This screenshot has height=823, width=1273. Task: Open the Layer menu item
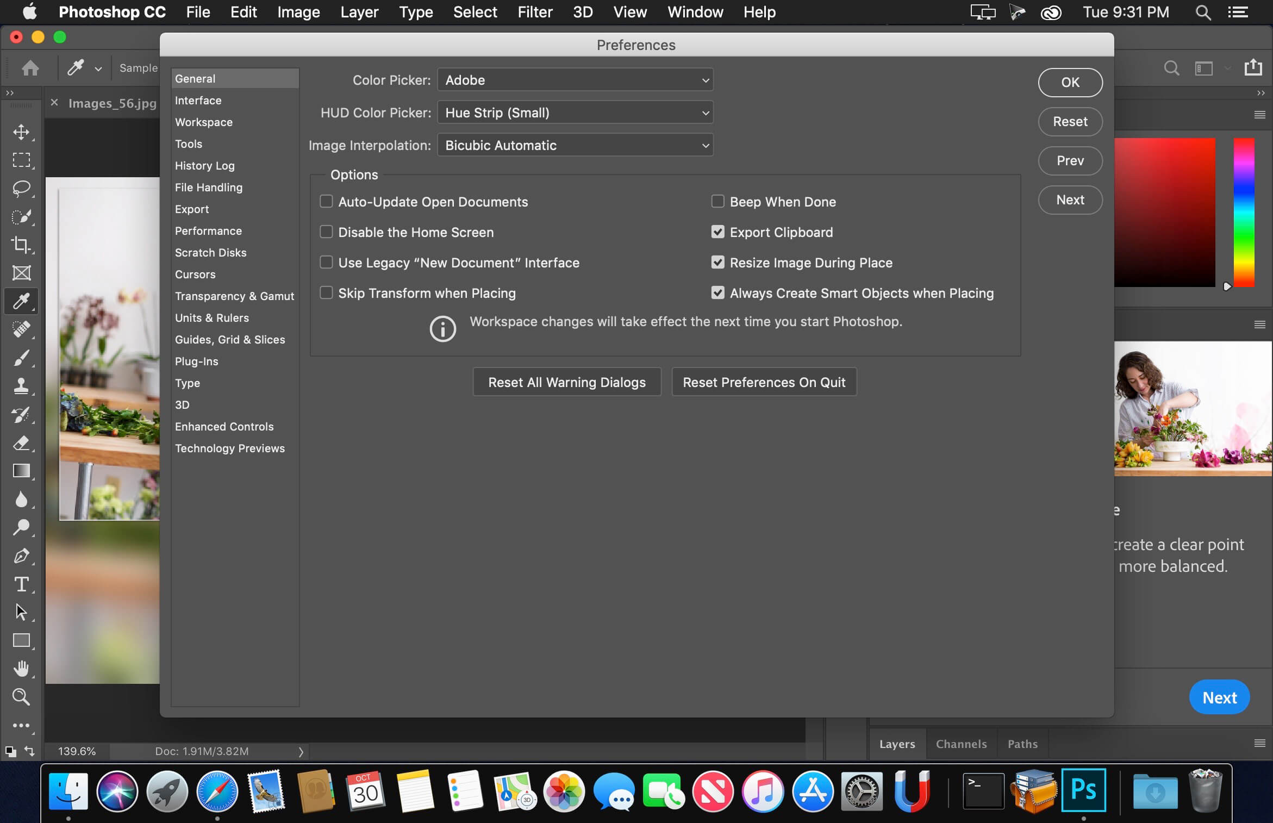pos(360,12)
